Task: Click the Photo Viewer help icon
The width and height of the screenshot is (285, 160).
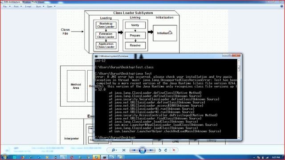Action: [282, 6]
